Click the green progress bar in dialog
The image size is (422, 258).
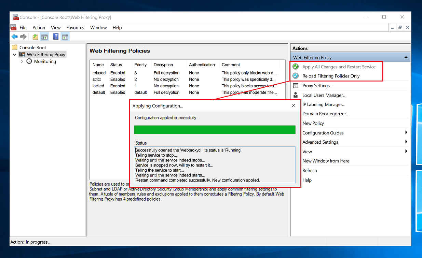(215, 130)
